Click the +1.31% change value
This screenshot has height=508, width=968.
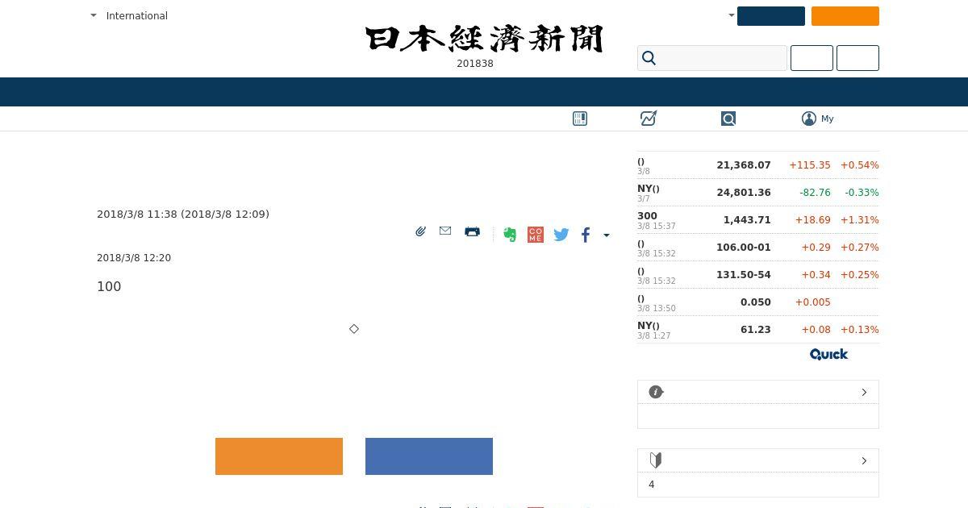point(860,219)
